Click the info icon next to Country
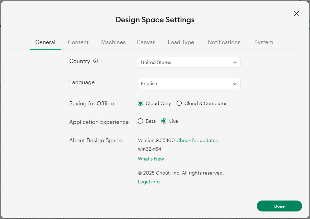 tap(96, 61)
